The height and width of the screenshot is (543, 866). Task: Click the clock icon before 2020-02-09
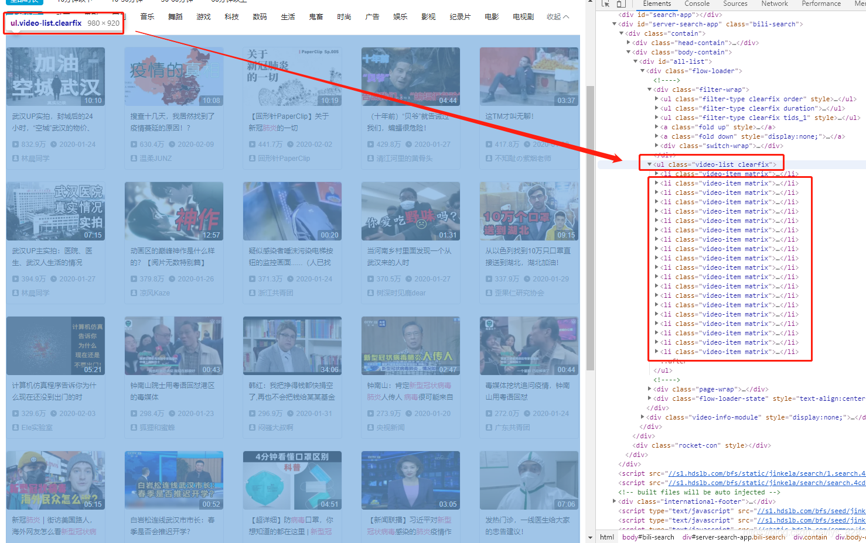(x=172, y=145)
